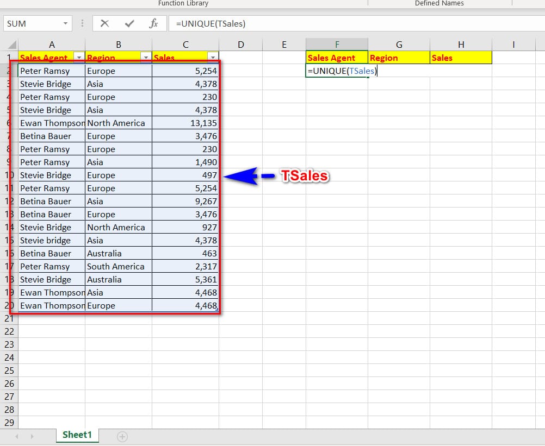Add a new sheet with plus icon
Viewport: 545px width, 446px height.
[122, 436]
